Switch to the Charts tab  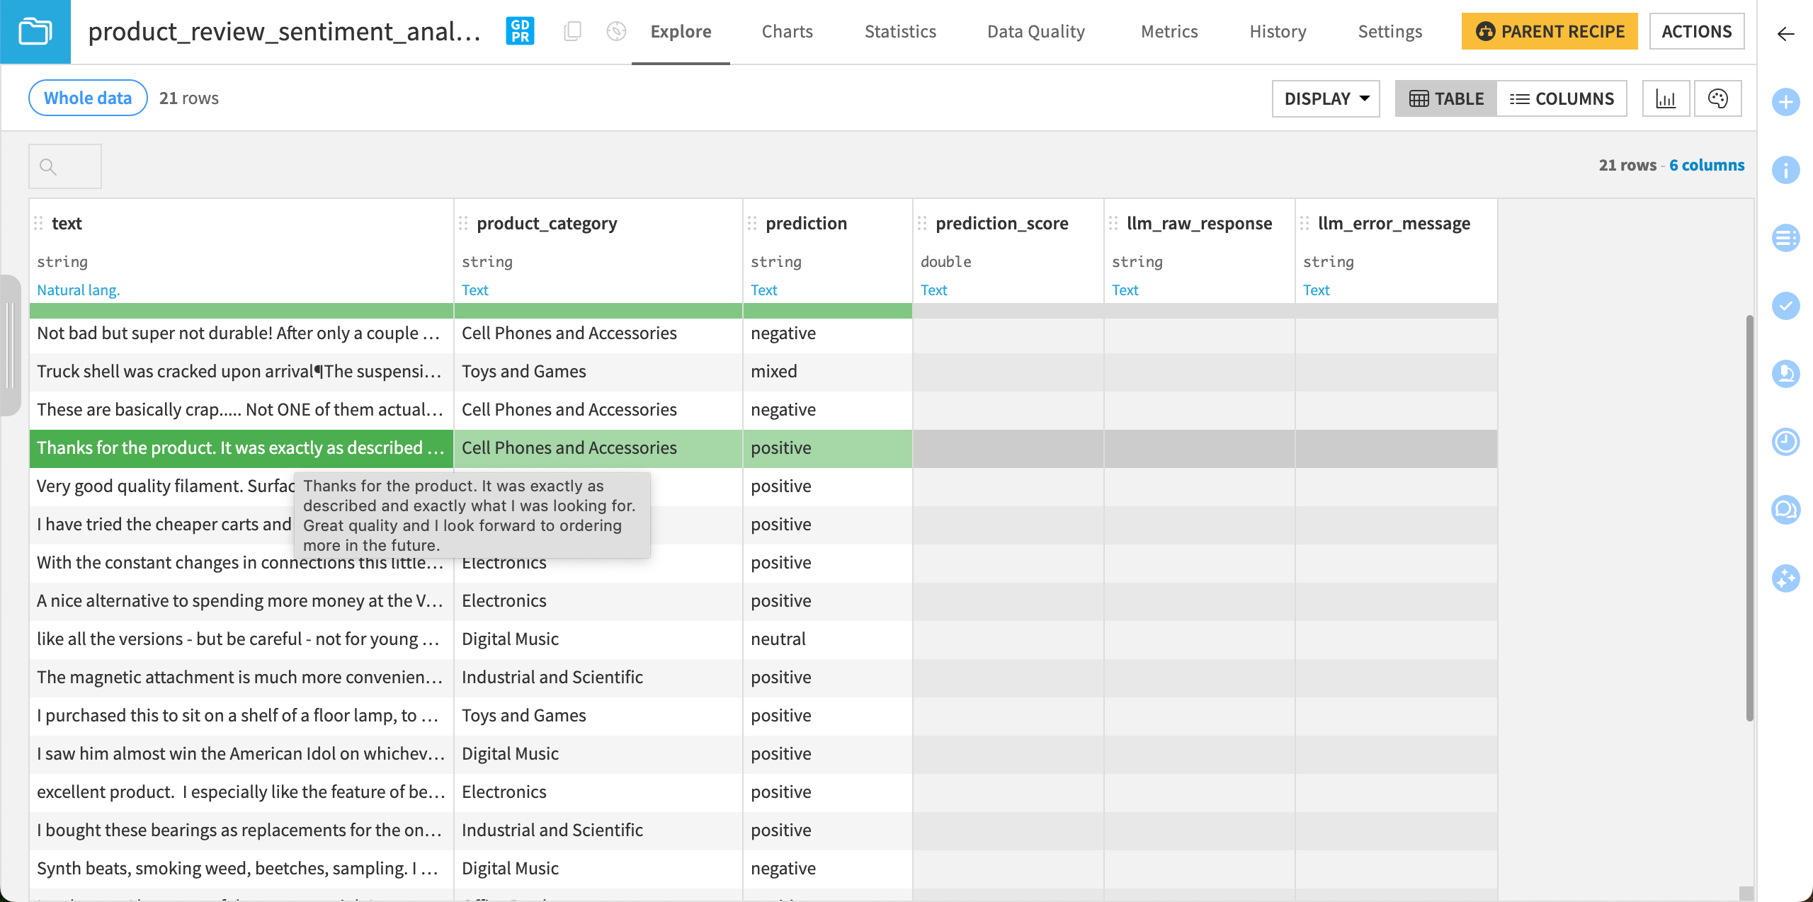point(787,32)
